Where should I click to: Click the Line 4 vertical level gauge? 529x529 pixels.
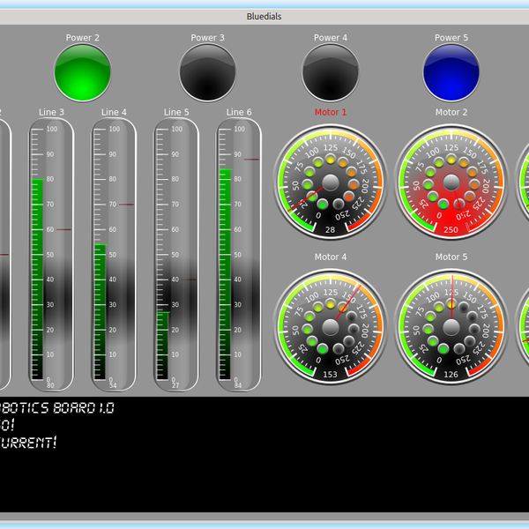pos(114,254)
